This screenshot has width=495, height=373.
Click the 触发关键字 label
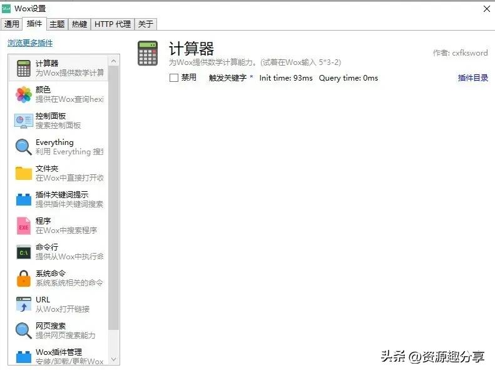[228, 77]
